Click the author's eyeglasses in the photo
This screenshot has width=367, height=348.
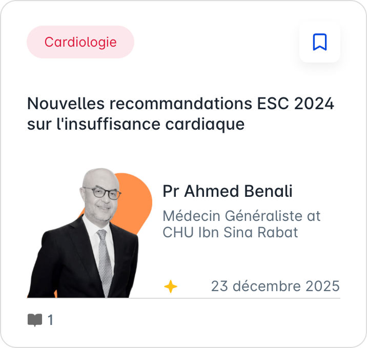[102, 193]
